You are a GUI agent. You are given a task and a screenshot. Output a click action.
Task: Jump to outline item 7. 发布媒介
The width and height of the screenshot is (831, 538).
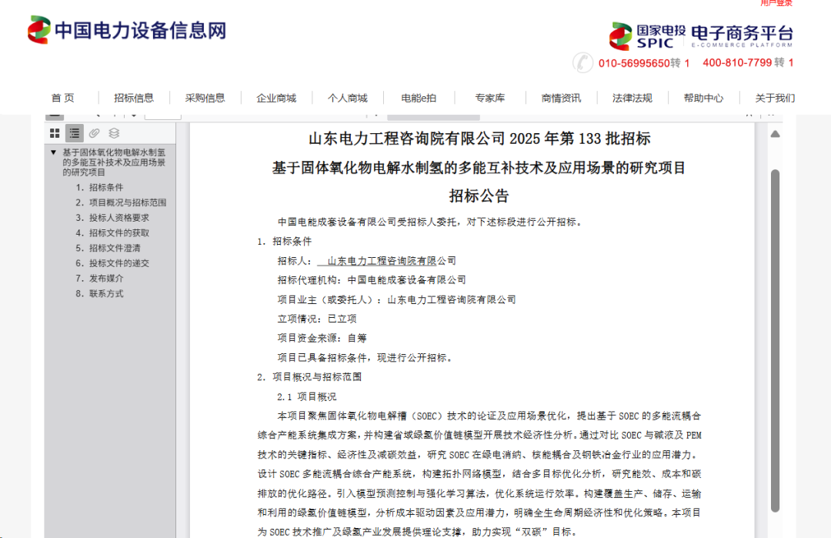[x=99, y=279]
